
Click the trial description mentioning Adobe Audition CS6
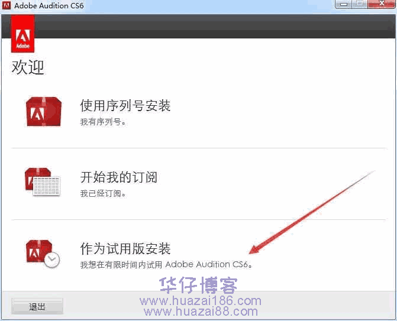point(166,265)
